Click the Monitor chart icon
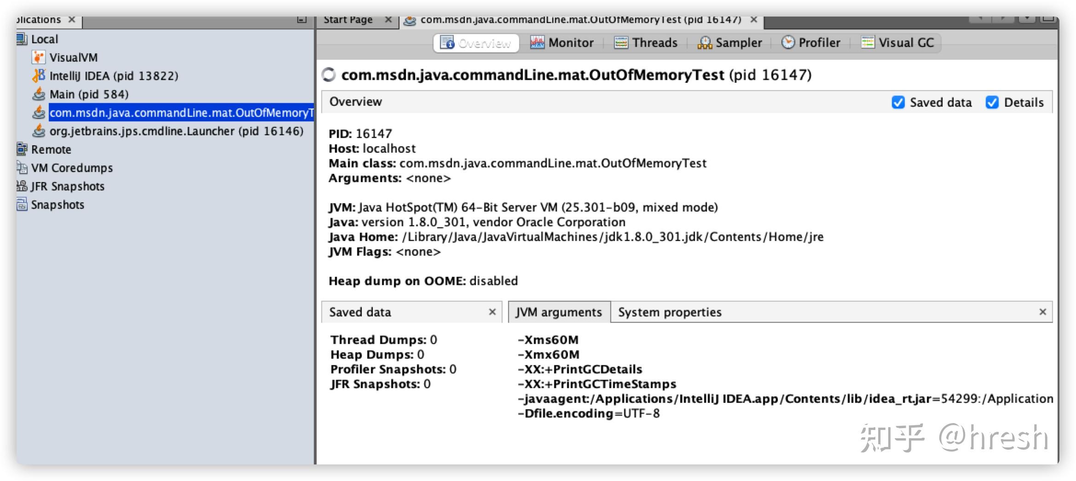This screenshot has height=481, width=1076. (x=537, y=43)
